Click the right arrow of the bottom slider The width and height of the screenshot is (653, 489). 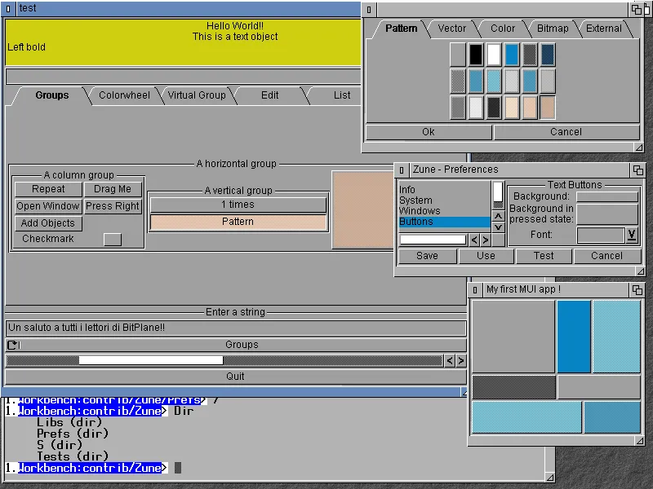pos(460,359)
